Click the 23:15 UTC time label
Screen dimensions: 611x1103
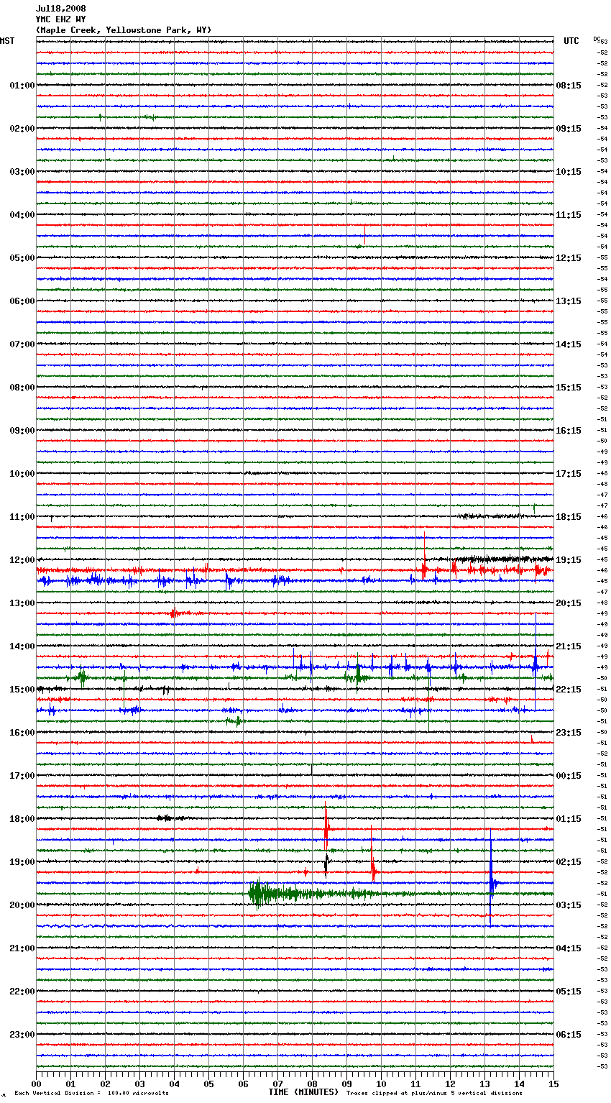click(x=569, y=733)
